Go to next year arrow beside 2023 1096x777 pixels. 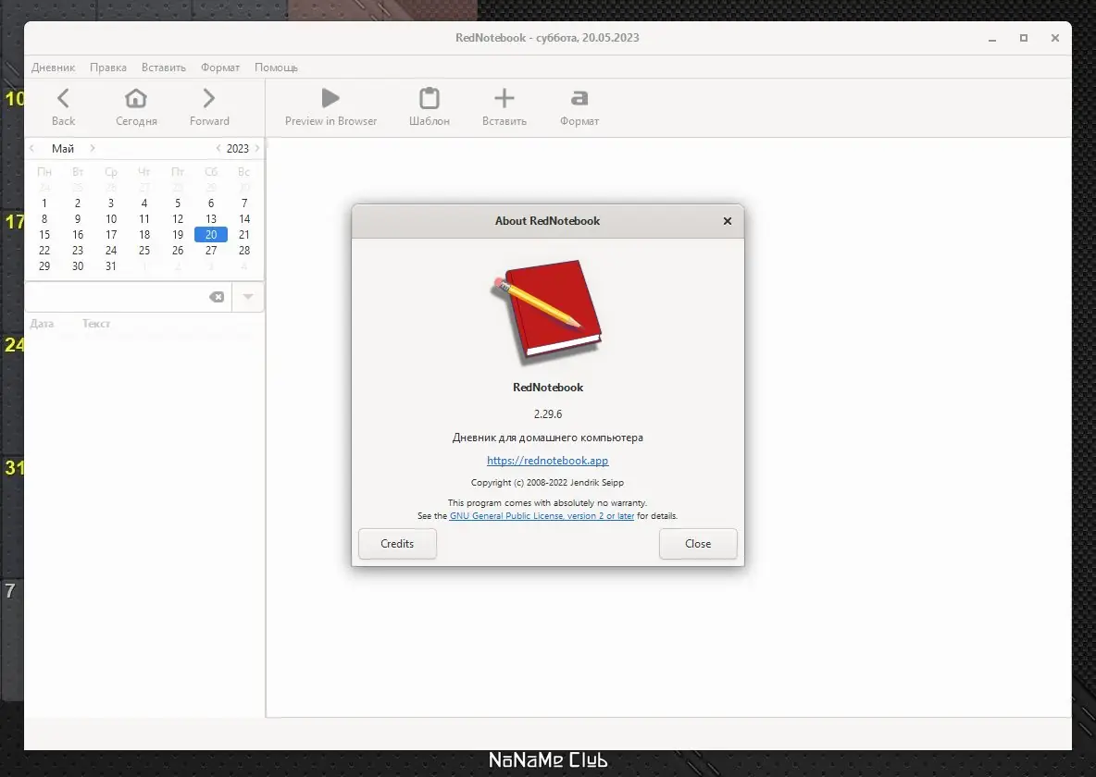pos(257,148)
